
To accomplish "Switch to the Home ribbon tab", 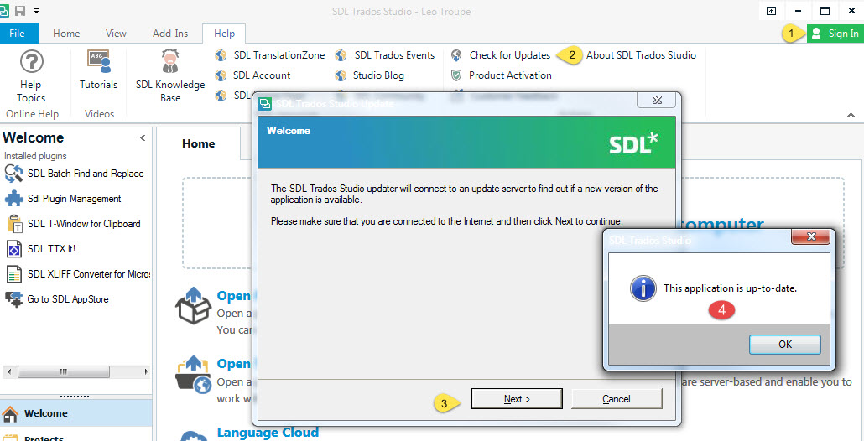I will (66, 34).
